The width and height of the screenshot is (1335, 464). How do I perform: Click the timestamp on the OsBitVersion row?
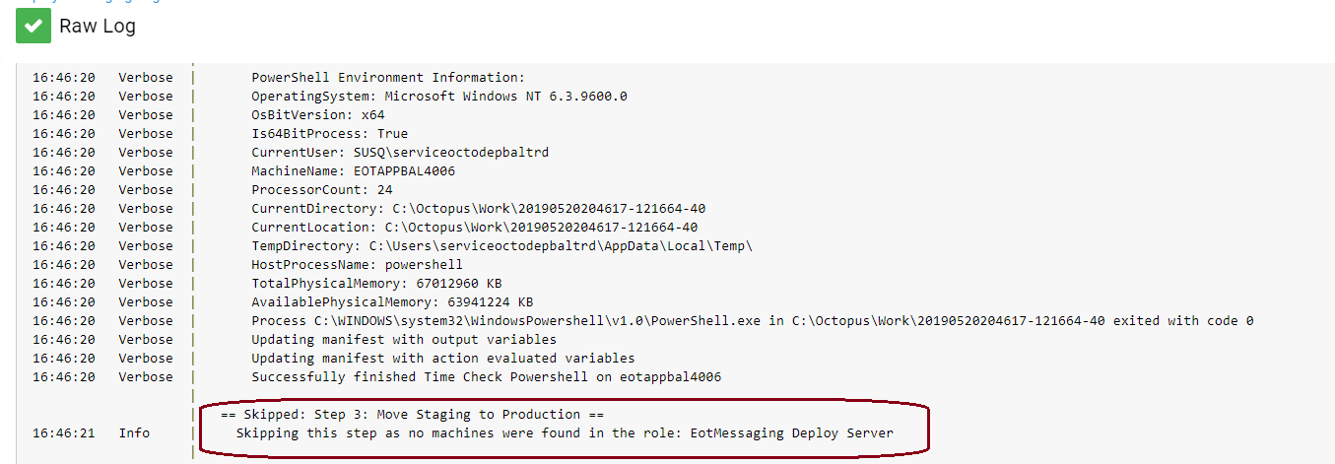[x=63, y=115]
